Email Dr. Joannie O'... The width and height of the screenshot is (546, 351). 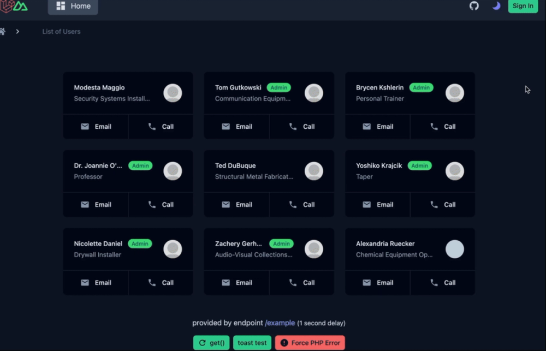(96, 204)
